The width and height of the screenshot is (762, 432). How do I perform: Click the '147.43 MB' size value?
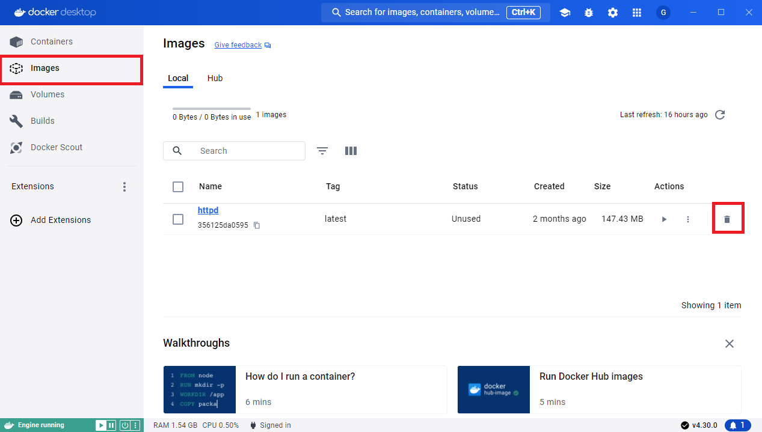(622, 219)
